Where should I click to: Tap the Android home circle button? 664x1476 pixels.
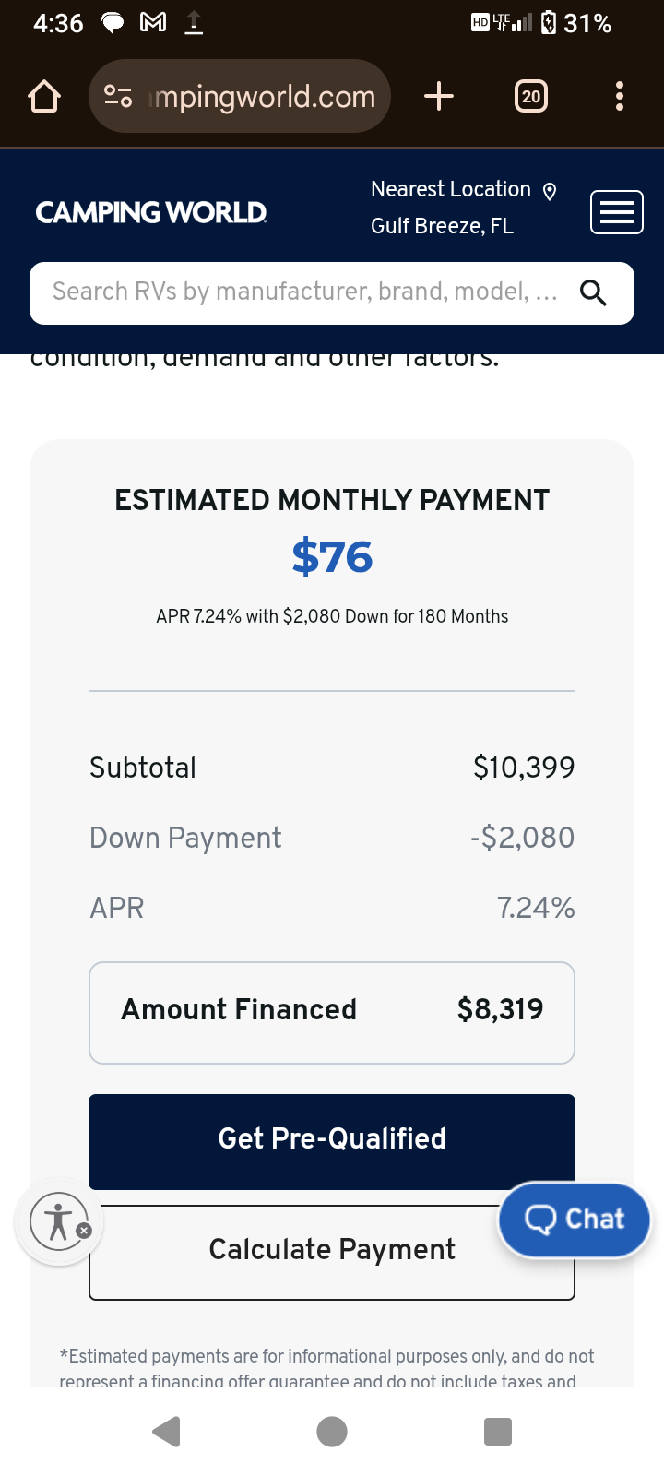point(332,1432)
